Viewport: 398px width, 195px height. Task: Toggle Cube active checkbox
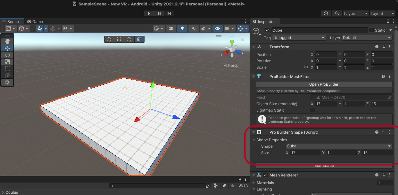click(x=267, y=30)
